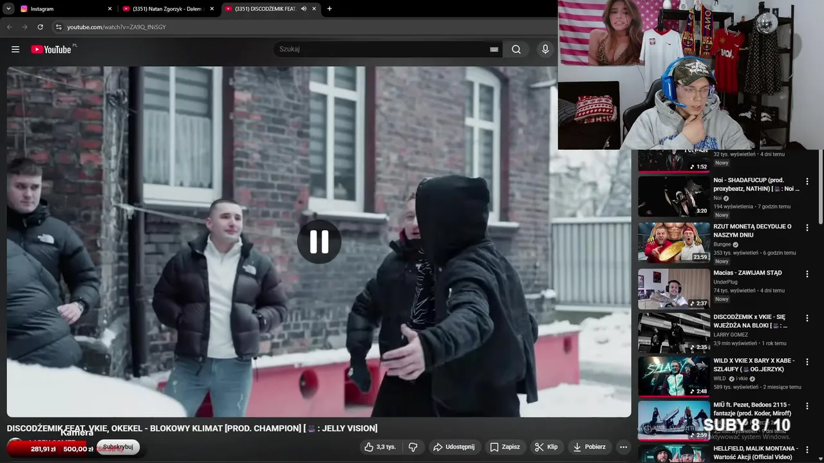Open options menu for Macias - ZAWIJAM STĄD

point(807,274)
